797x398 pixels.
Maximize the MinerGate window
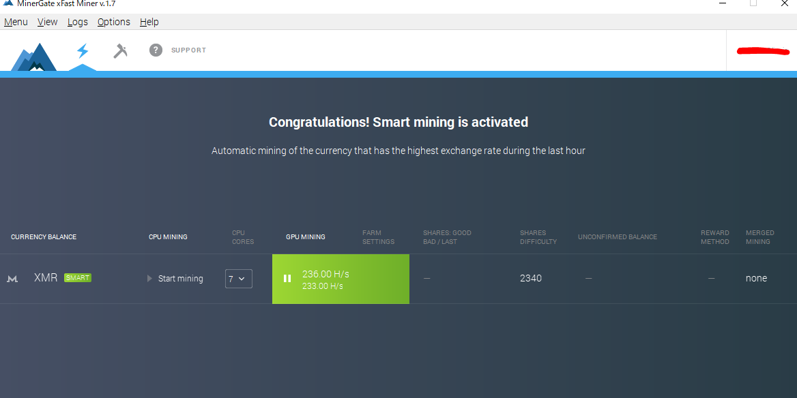pos(753,3)
